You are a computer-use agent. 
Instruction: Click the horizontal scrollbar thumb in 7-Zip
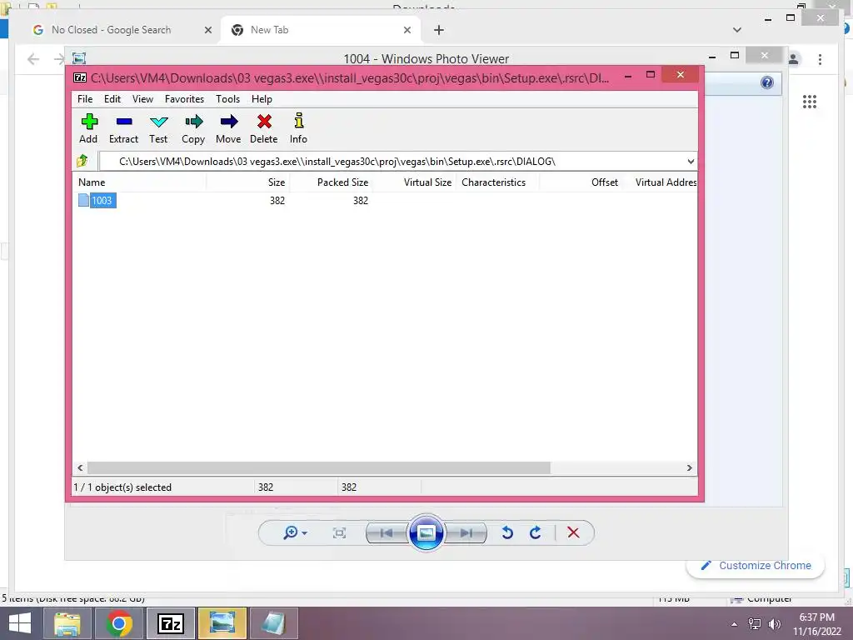(x=319, y=467)
